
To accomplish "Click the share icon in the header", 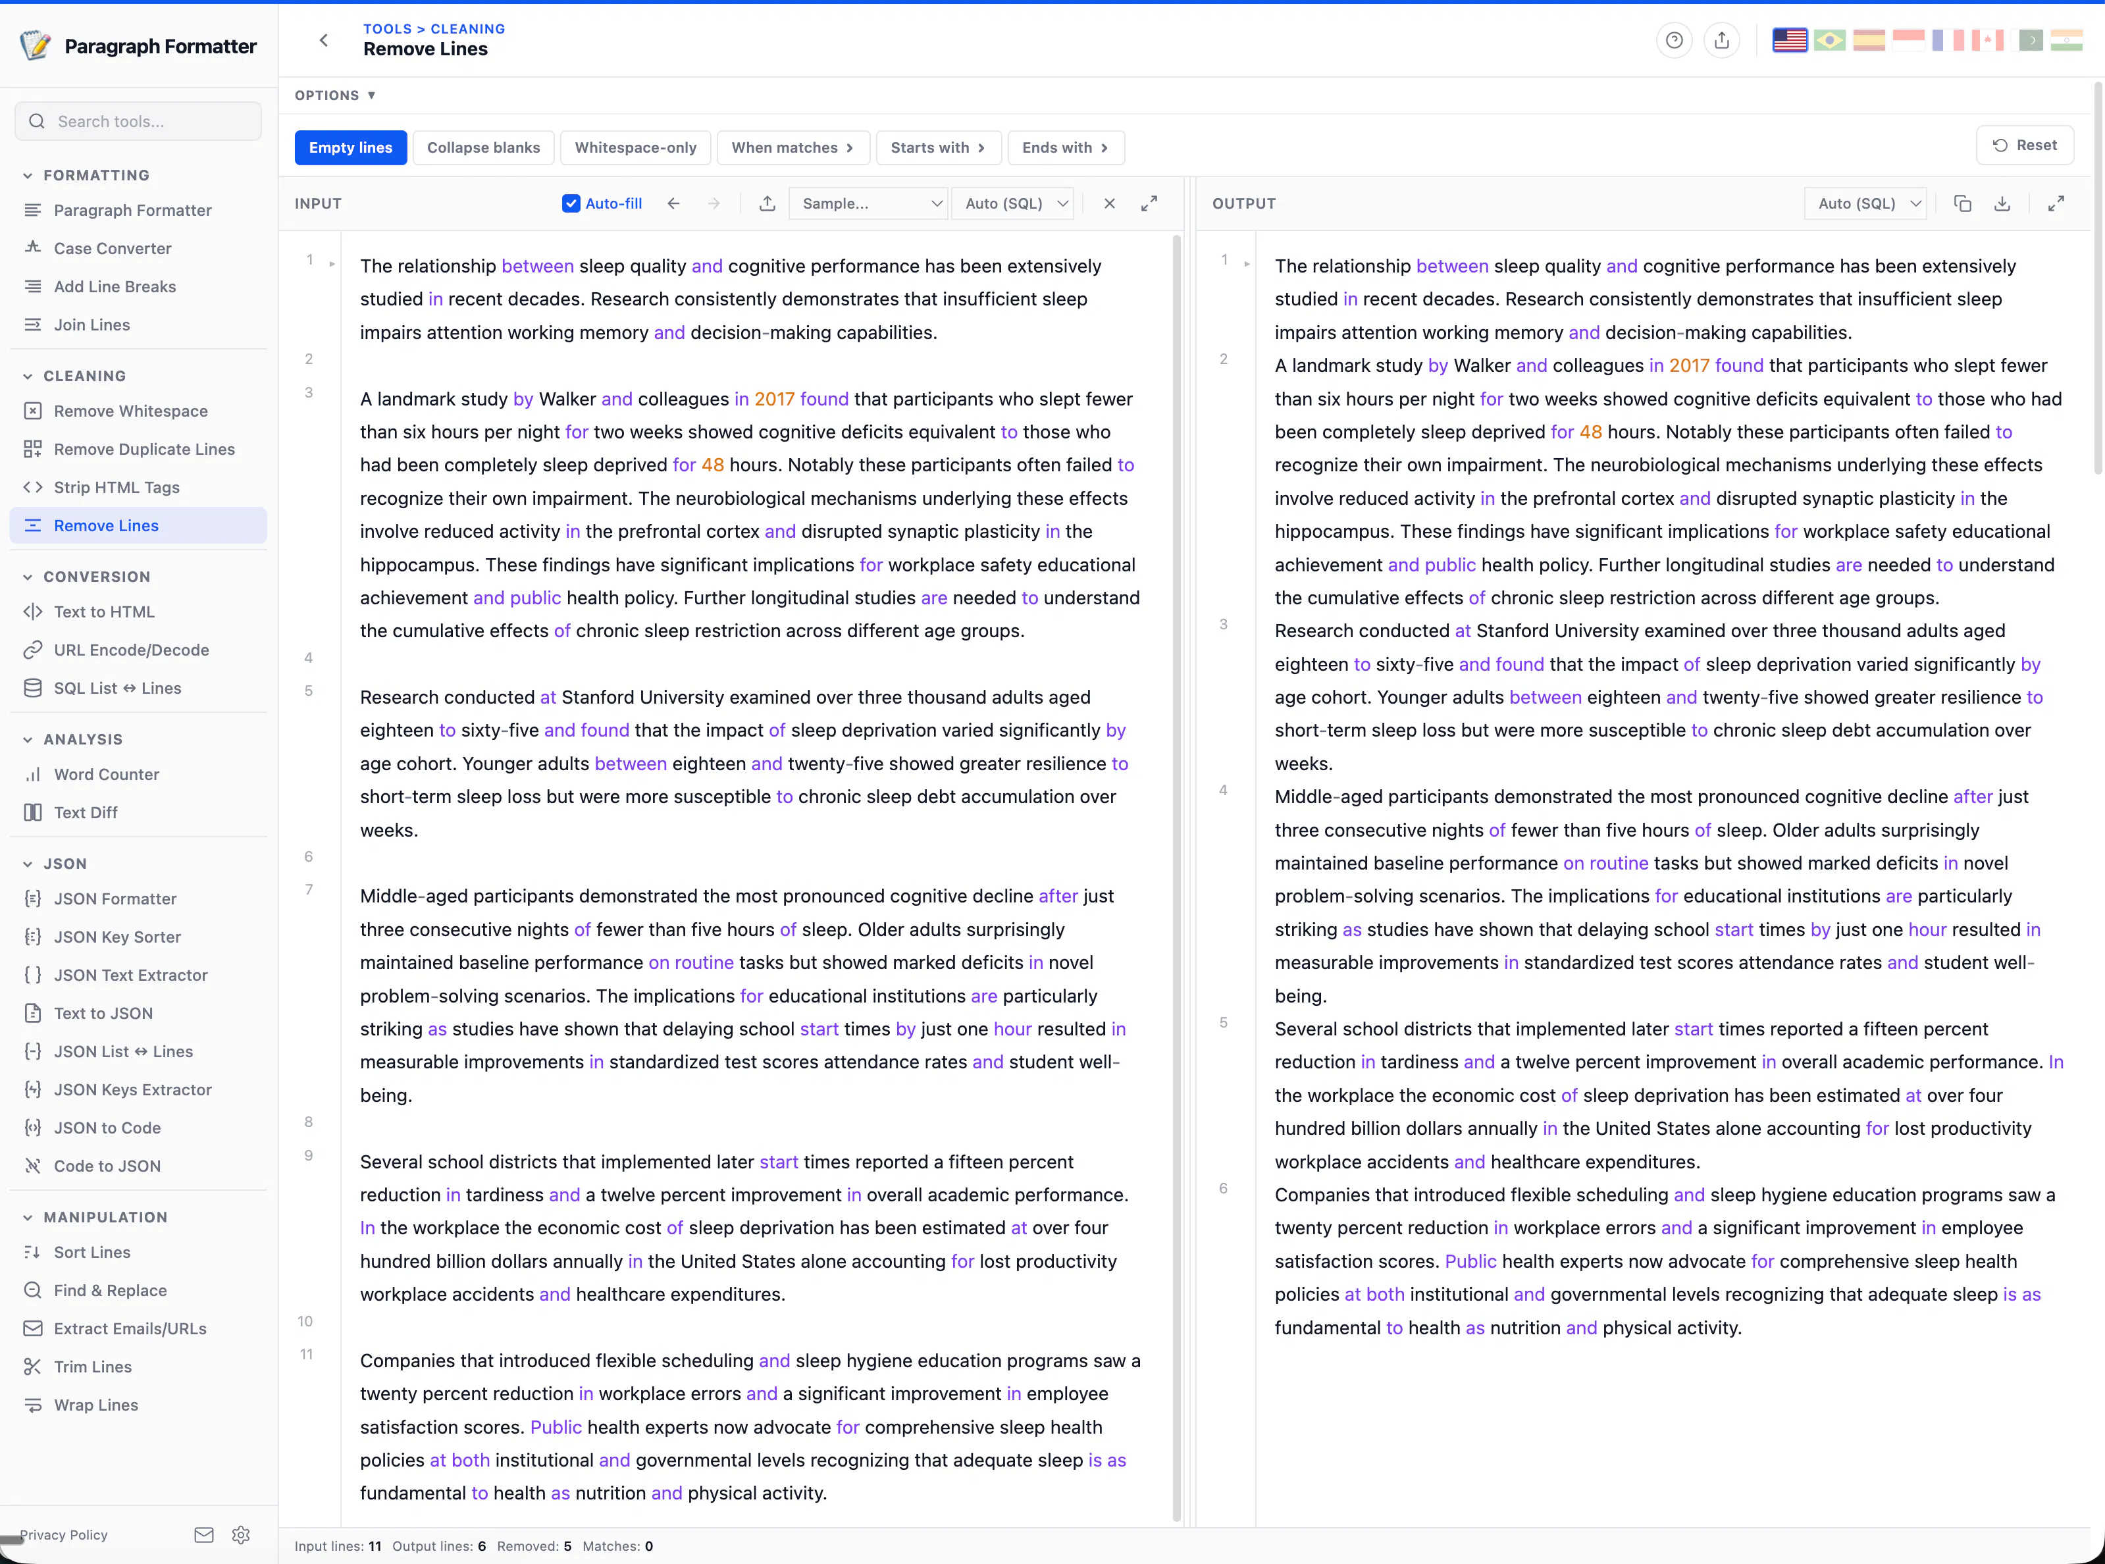I will (1722, 39).
